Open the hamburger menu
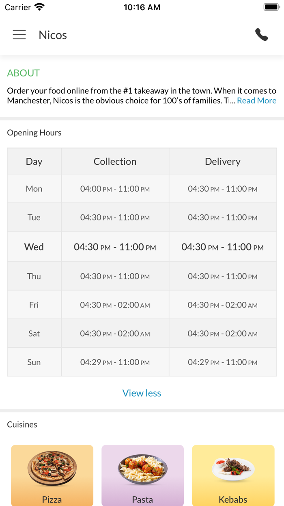This screenshot has height=506, width=284. (x=19, y=35)
